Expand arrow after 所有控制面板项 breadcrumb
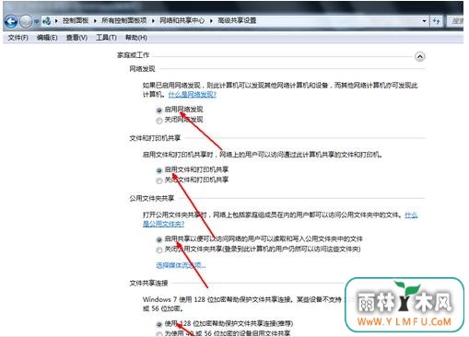This screenshot has height=337, width=469. pos(153,21)
